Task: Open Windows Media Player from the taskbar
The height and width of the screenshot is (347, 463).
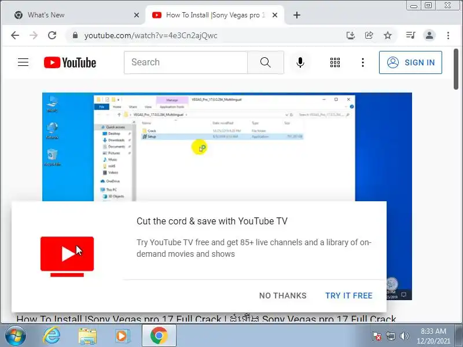Action: point(122,336)
